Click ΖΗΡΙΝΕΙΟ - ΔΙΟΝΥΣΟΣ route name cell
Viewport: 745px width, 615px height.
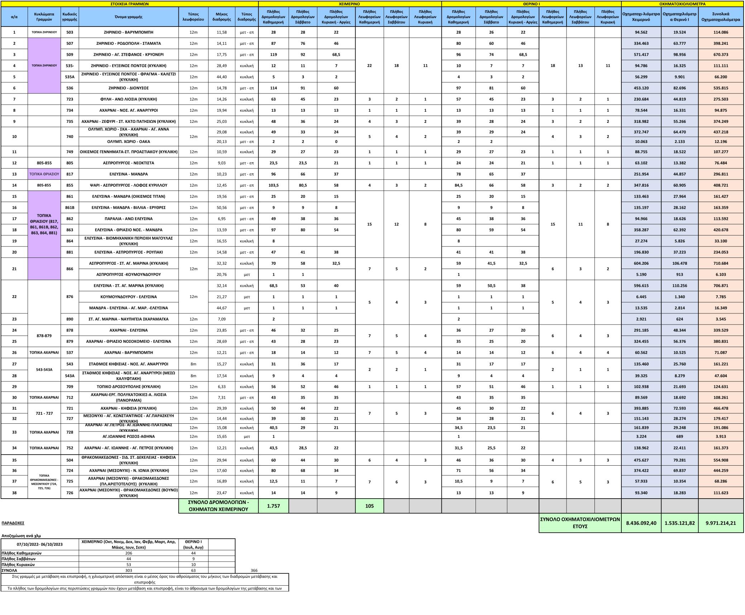pyautogui.click(x=128, y=88)
